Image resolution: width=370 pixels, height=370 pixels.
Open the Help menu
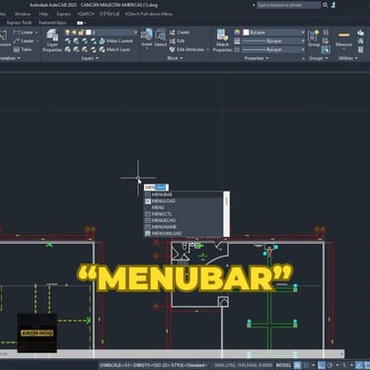[x=43, y=14]
